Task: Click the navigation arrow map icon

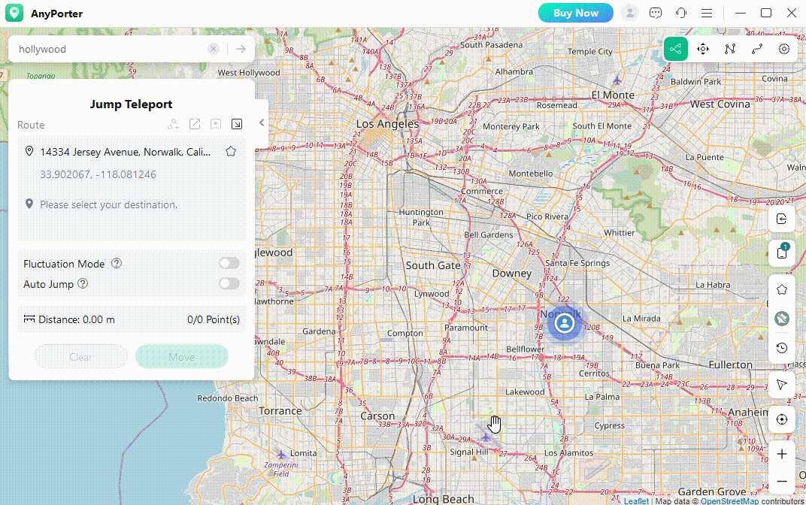Action: 782,385
